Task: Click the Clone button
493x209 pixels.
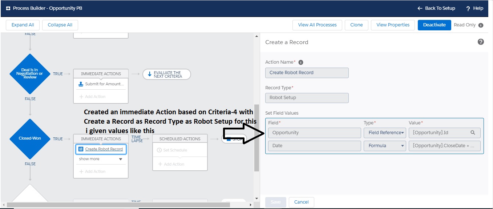Action: click(356, 25)
